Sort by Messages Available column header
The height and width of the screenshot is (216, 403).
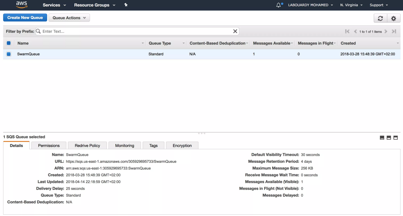click(x=272, y=43)
